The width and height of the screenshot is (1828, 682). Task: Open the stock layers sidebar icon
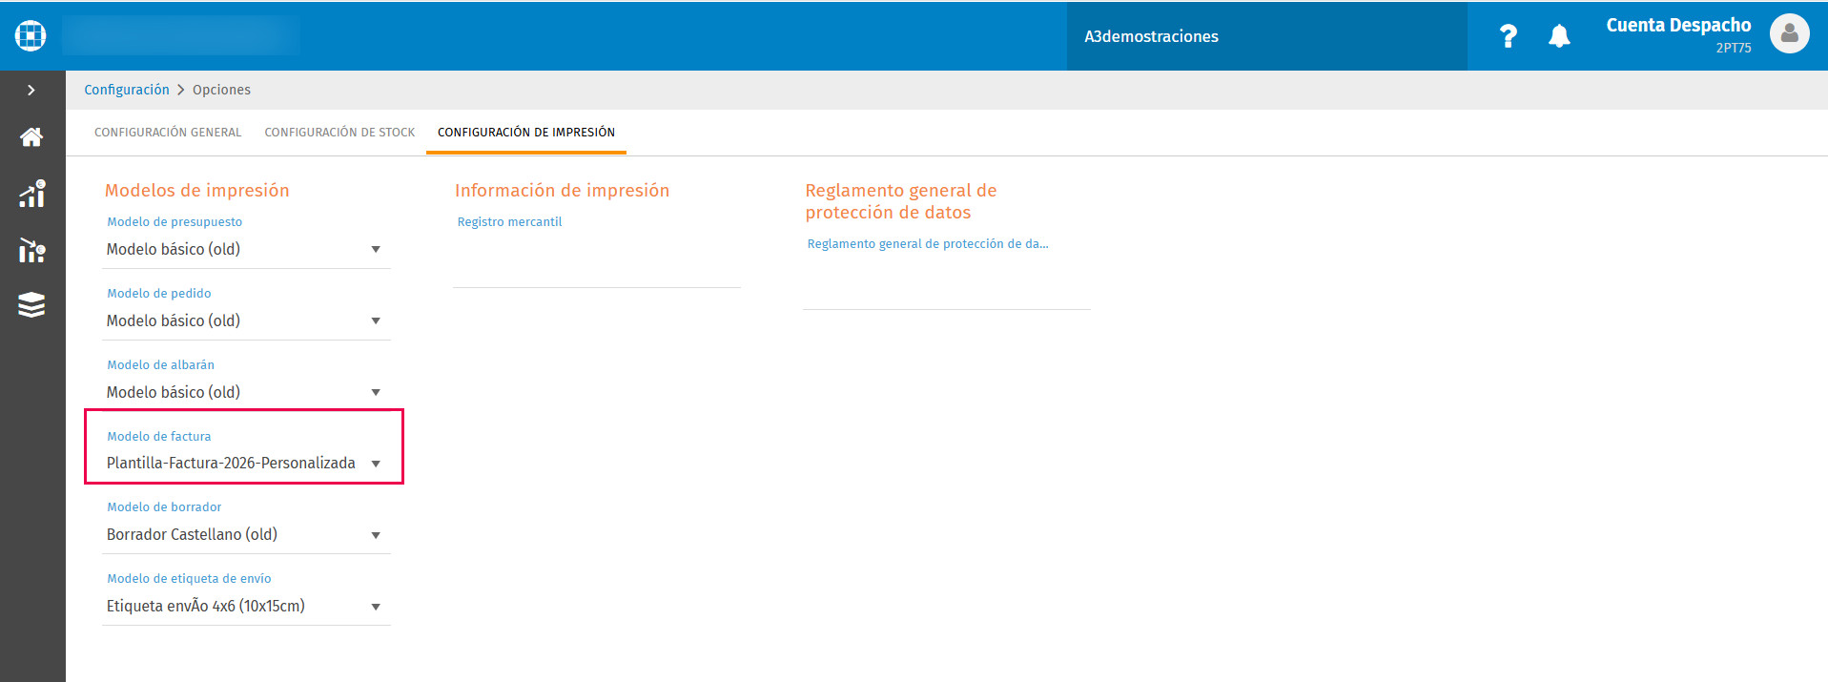tap(31, 305)
